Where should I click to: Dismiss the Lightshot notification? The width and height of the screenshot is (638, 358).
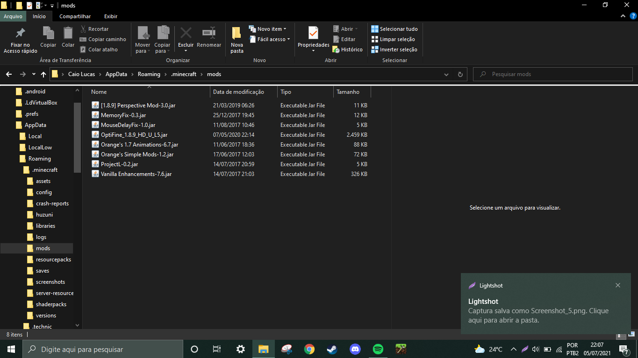(x=618, y=285)
